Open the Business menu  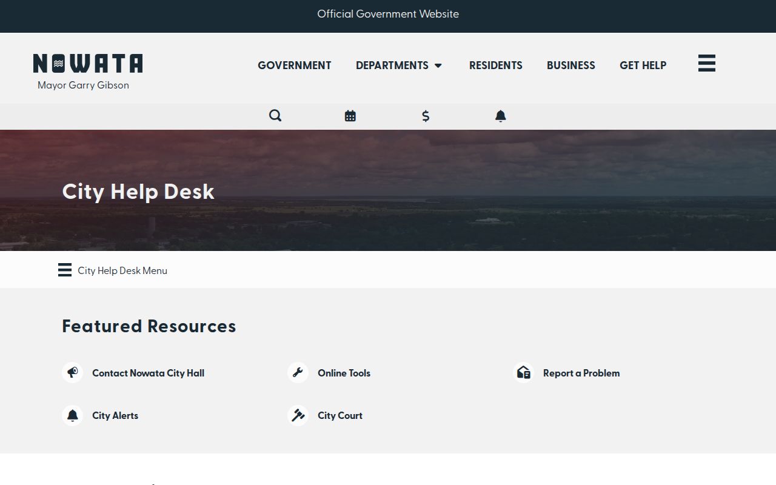(x=571, y=65)
